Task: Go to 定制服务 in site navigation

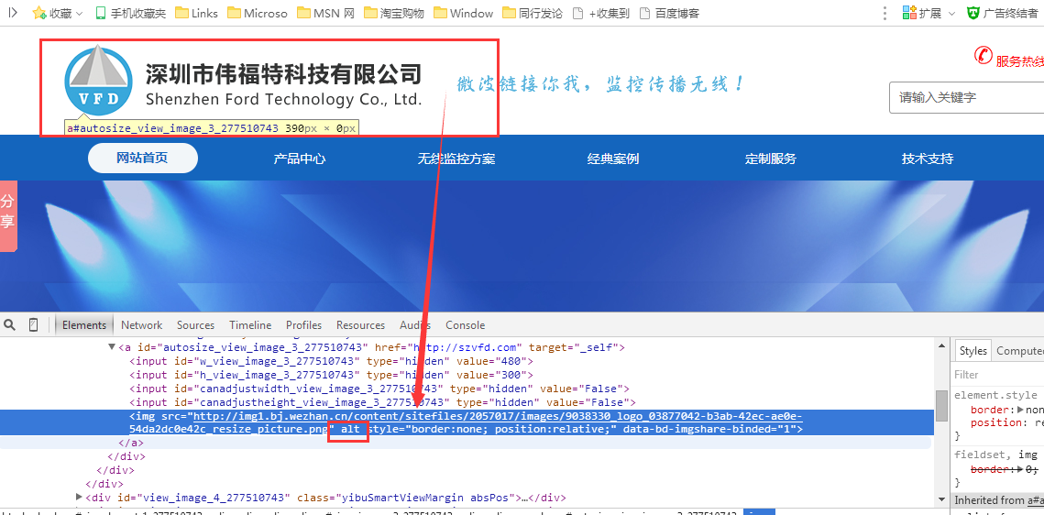Action: (x=770, y=159)
